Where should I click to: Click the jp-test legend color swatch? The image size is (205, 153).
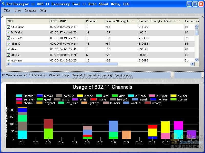coord(75,99)
